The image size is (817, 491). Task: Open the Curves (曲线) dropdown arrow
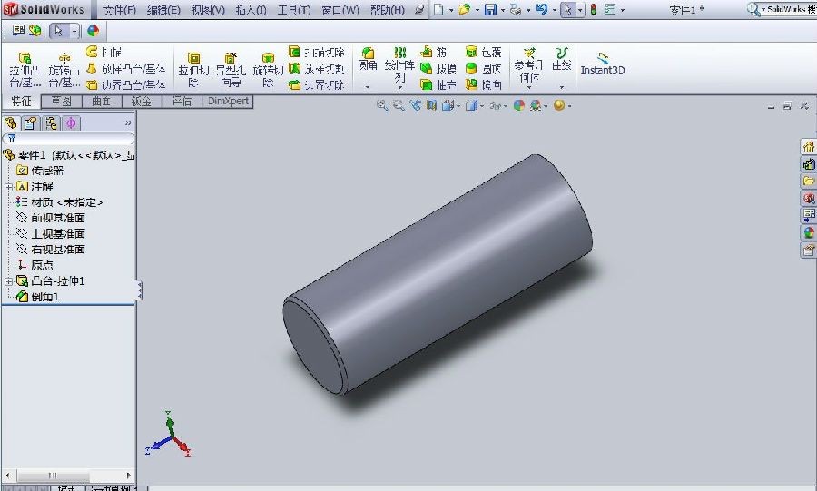pos(562,87)
